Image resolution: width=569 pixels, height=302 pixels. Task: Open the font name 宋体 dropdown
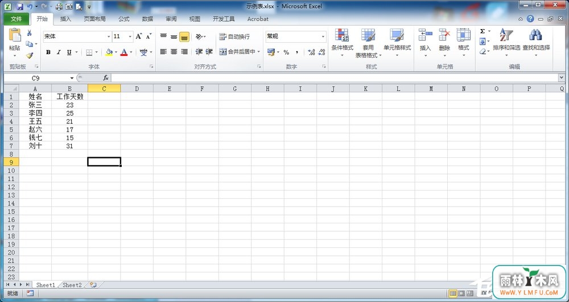pos(109,36)
